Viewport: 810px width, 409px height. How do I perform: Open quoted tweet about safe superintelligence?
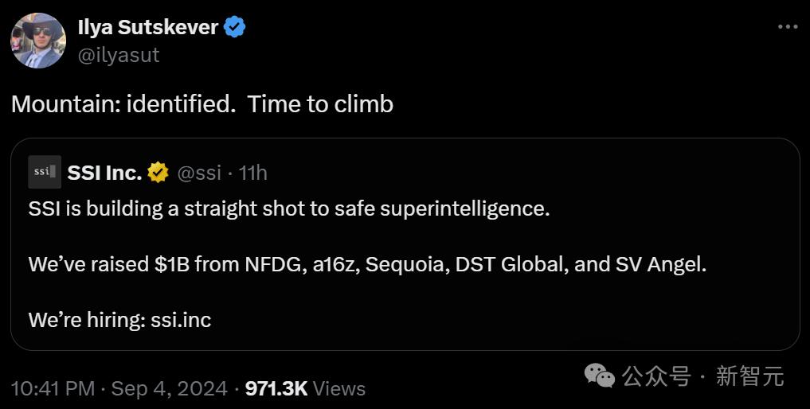(x=289, y=210)
